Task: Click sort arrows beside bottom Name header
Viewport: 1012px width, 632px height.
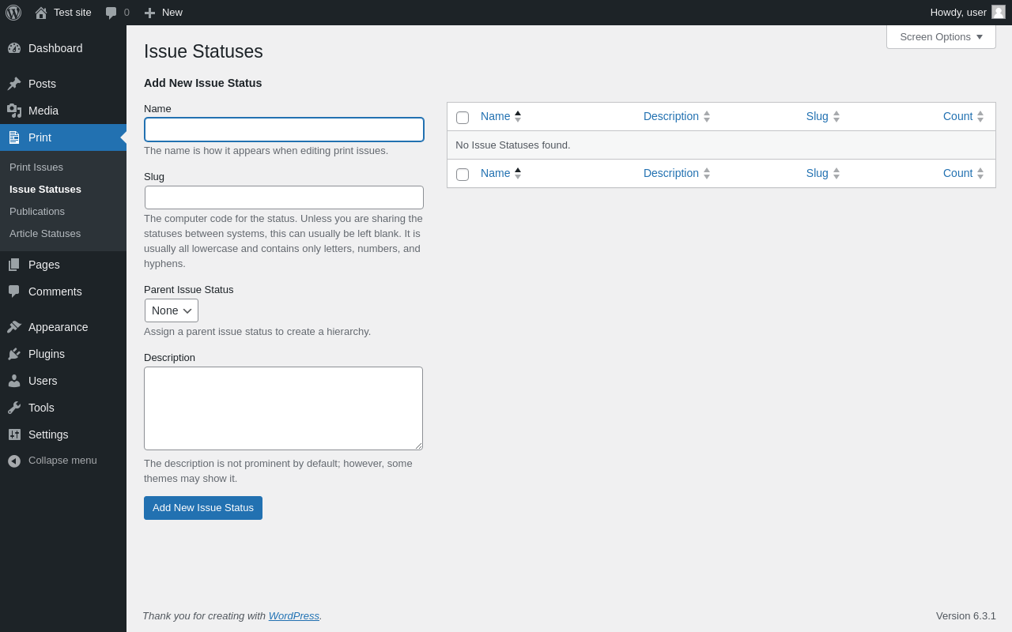Action: pos(518,173)
